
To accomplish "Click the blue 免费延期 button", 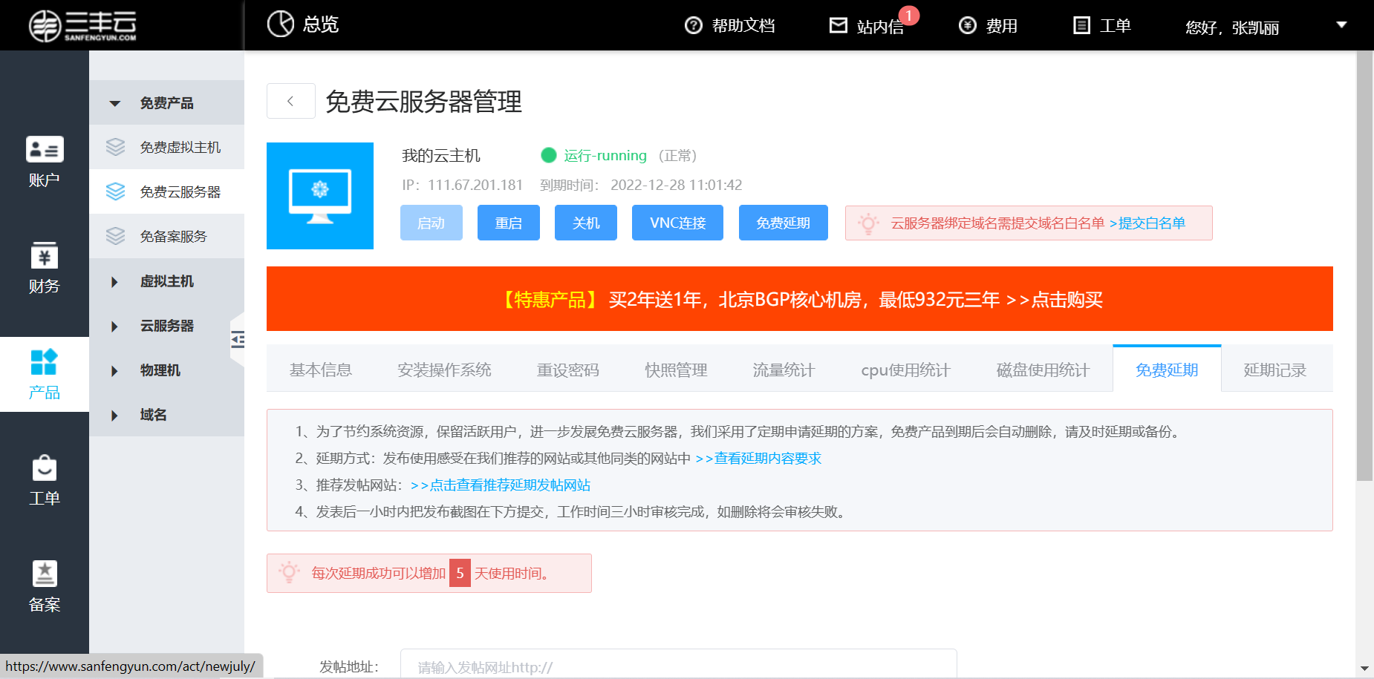I will pos(784,223).
